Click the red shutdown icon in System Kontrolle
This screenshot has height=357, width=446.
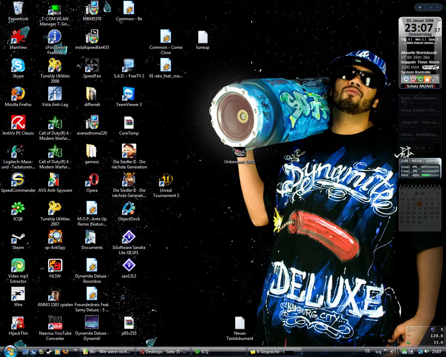click(x=413, y=79)
